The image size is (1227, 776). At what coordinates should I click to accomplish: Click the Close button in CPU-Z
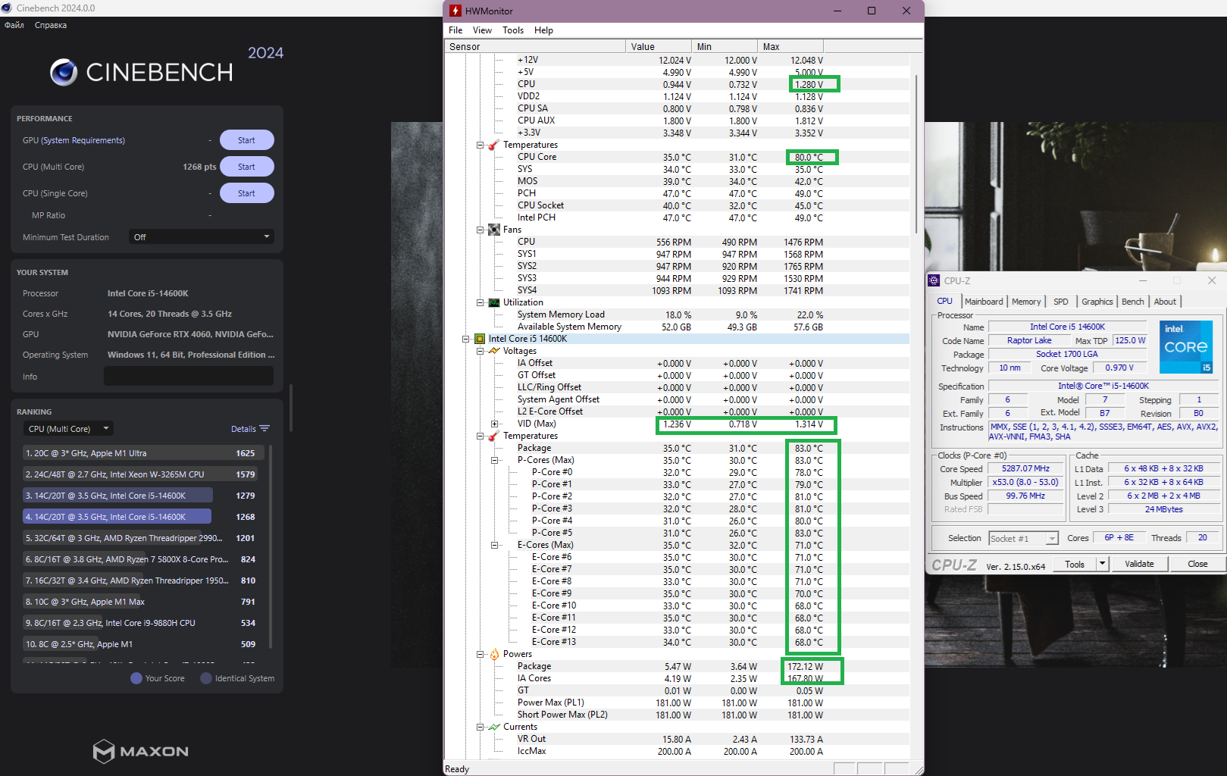(1197, 564)
